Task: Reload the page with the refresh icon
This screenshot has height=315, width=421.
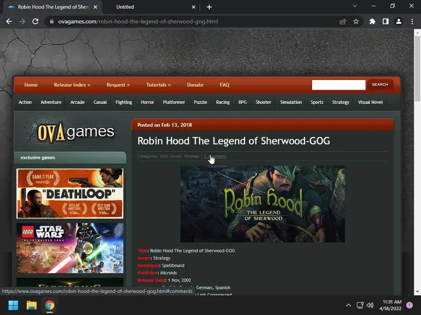Action: coord(35,21)
